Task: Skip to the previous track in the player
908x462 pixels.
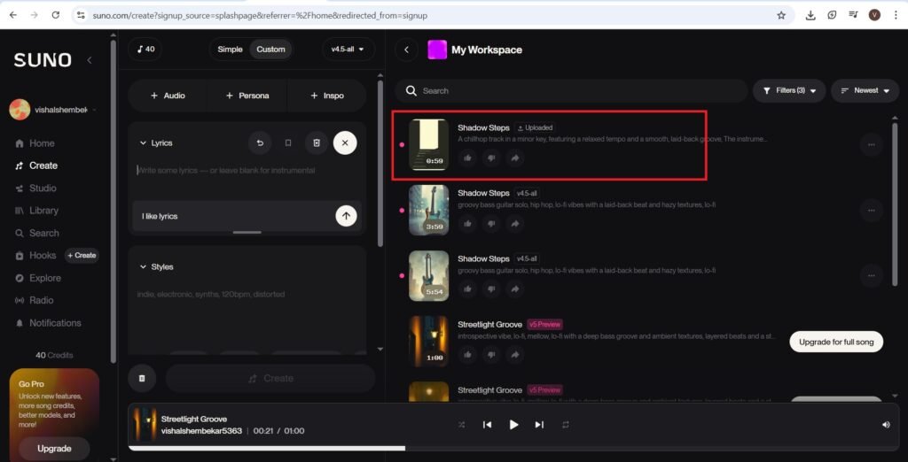Action: click(x=487, y=425)
